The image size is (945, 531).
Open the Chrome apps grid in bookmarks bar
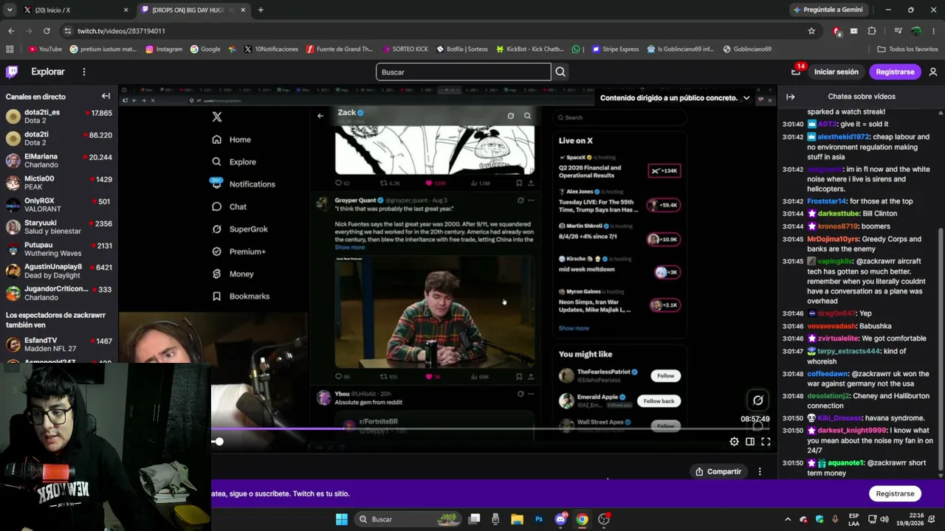(x=10, y=49)
